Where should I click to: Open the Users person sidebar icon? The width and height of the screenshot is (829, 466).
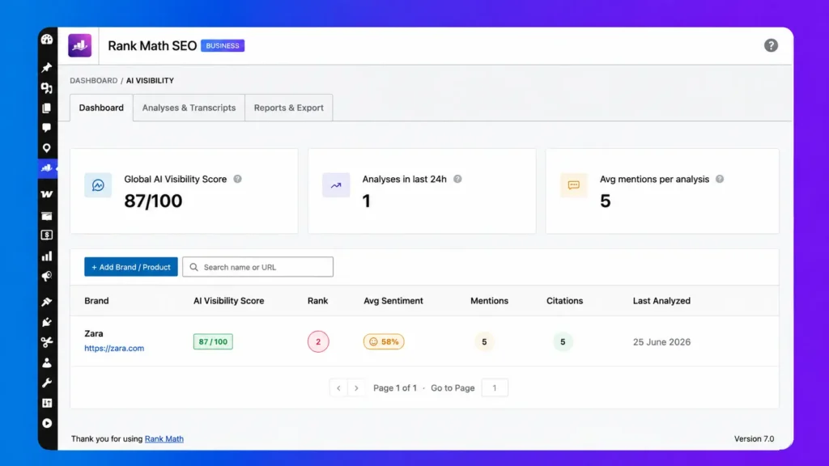(x=47, y=362)
